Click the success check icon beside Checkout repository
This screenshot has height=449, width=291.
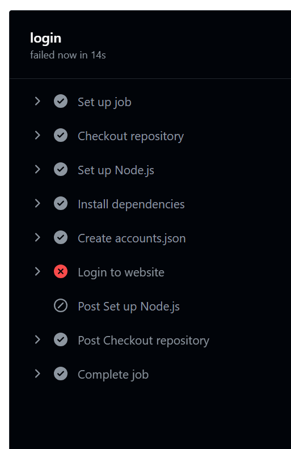pyautogui.click(x=61, y=136)
